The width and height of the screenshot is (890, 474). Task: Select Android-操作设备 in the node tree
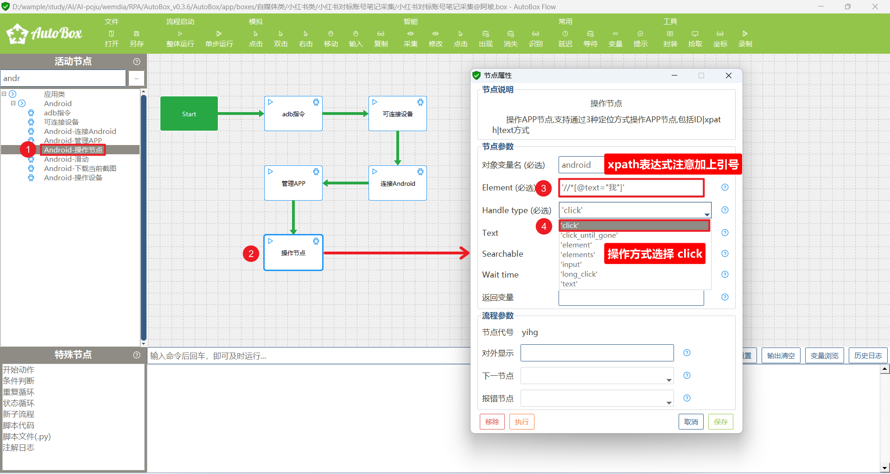[x=73, y=178]
